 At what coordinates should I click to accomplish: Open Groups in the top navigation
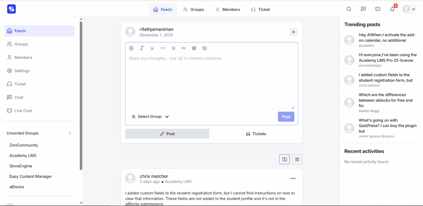(x=194, y=9)
